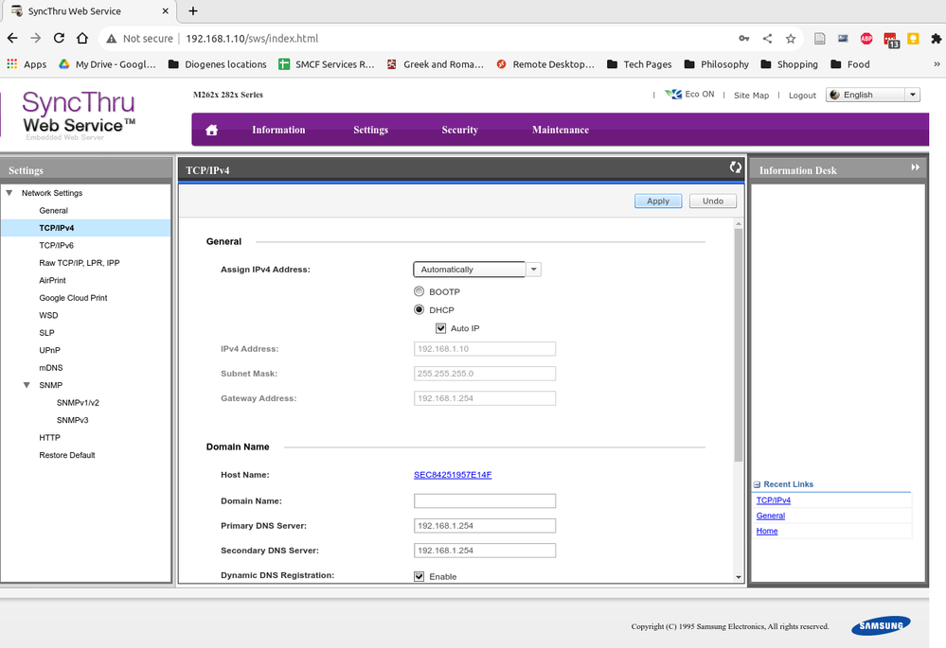Click the TCP/IPv4 panel refresh icon
This screenshot has width=946, height=648.
[735, 167]
